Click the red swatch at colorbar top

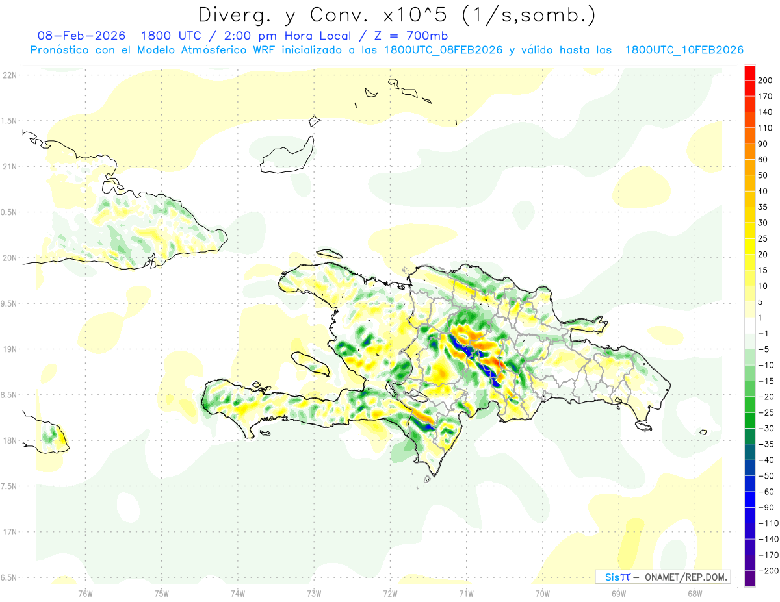click(x=749, y=72)
